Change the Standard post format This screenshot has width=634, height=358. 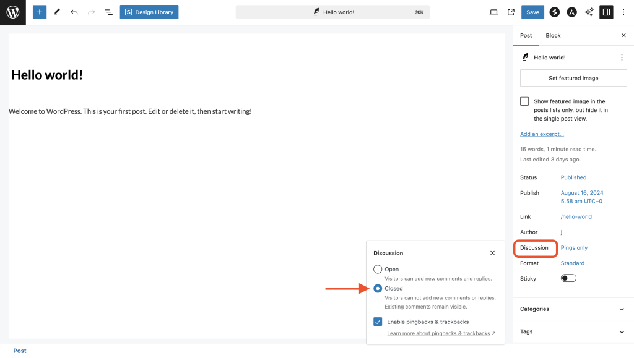click(x=573, y=263)
